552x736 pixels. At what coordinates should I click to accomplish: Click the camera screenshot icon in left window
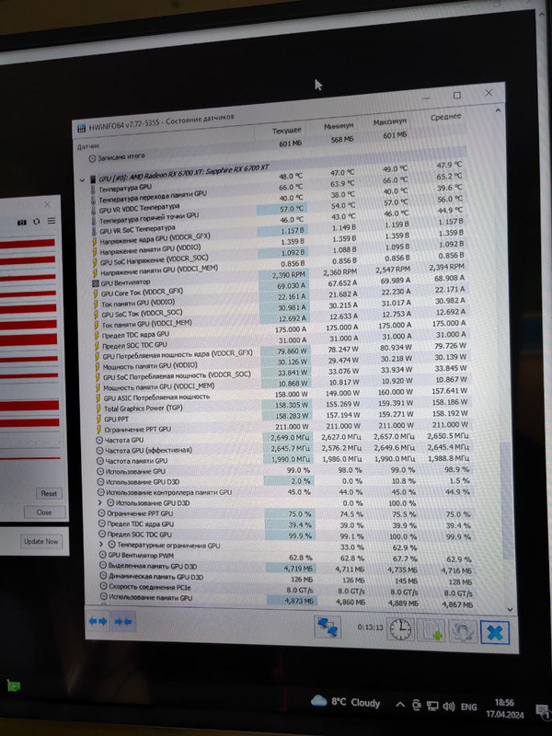pyautogui.click(x=21, y=222)
